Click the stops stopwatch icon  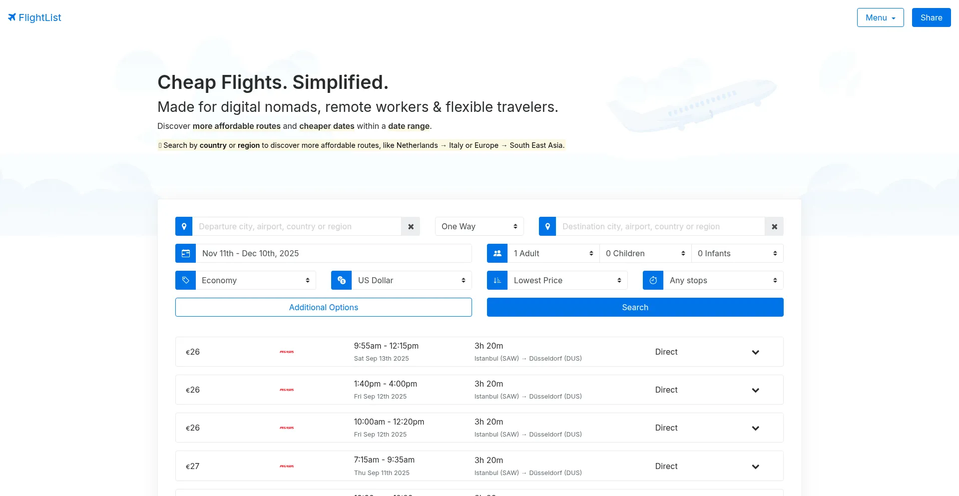point(653,280)
